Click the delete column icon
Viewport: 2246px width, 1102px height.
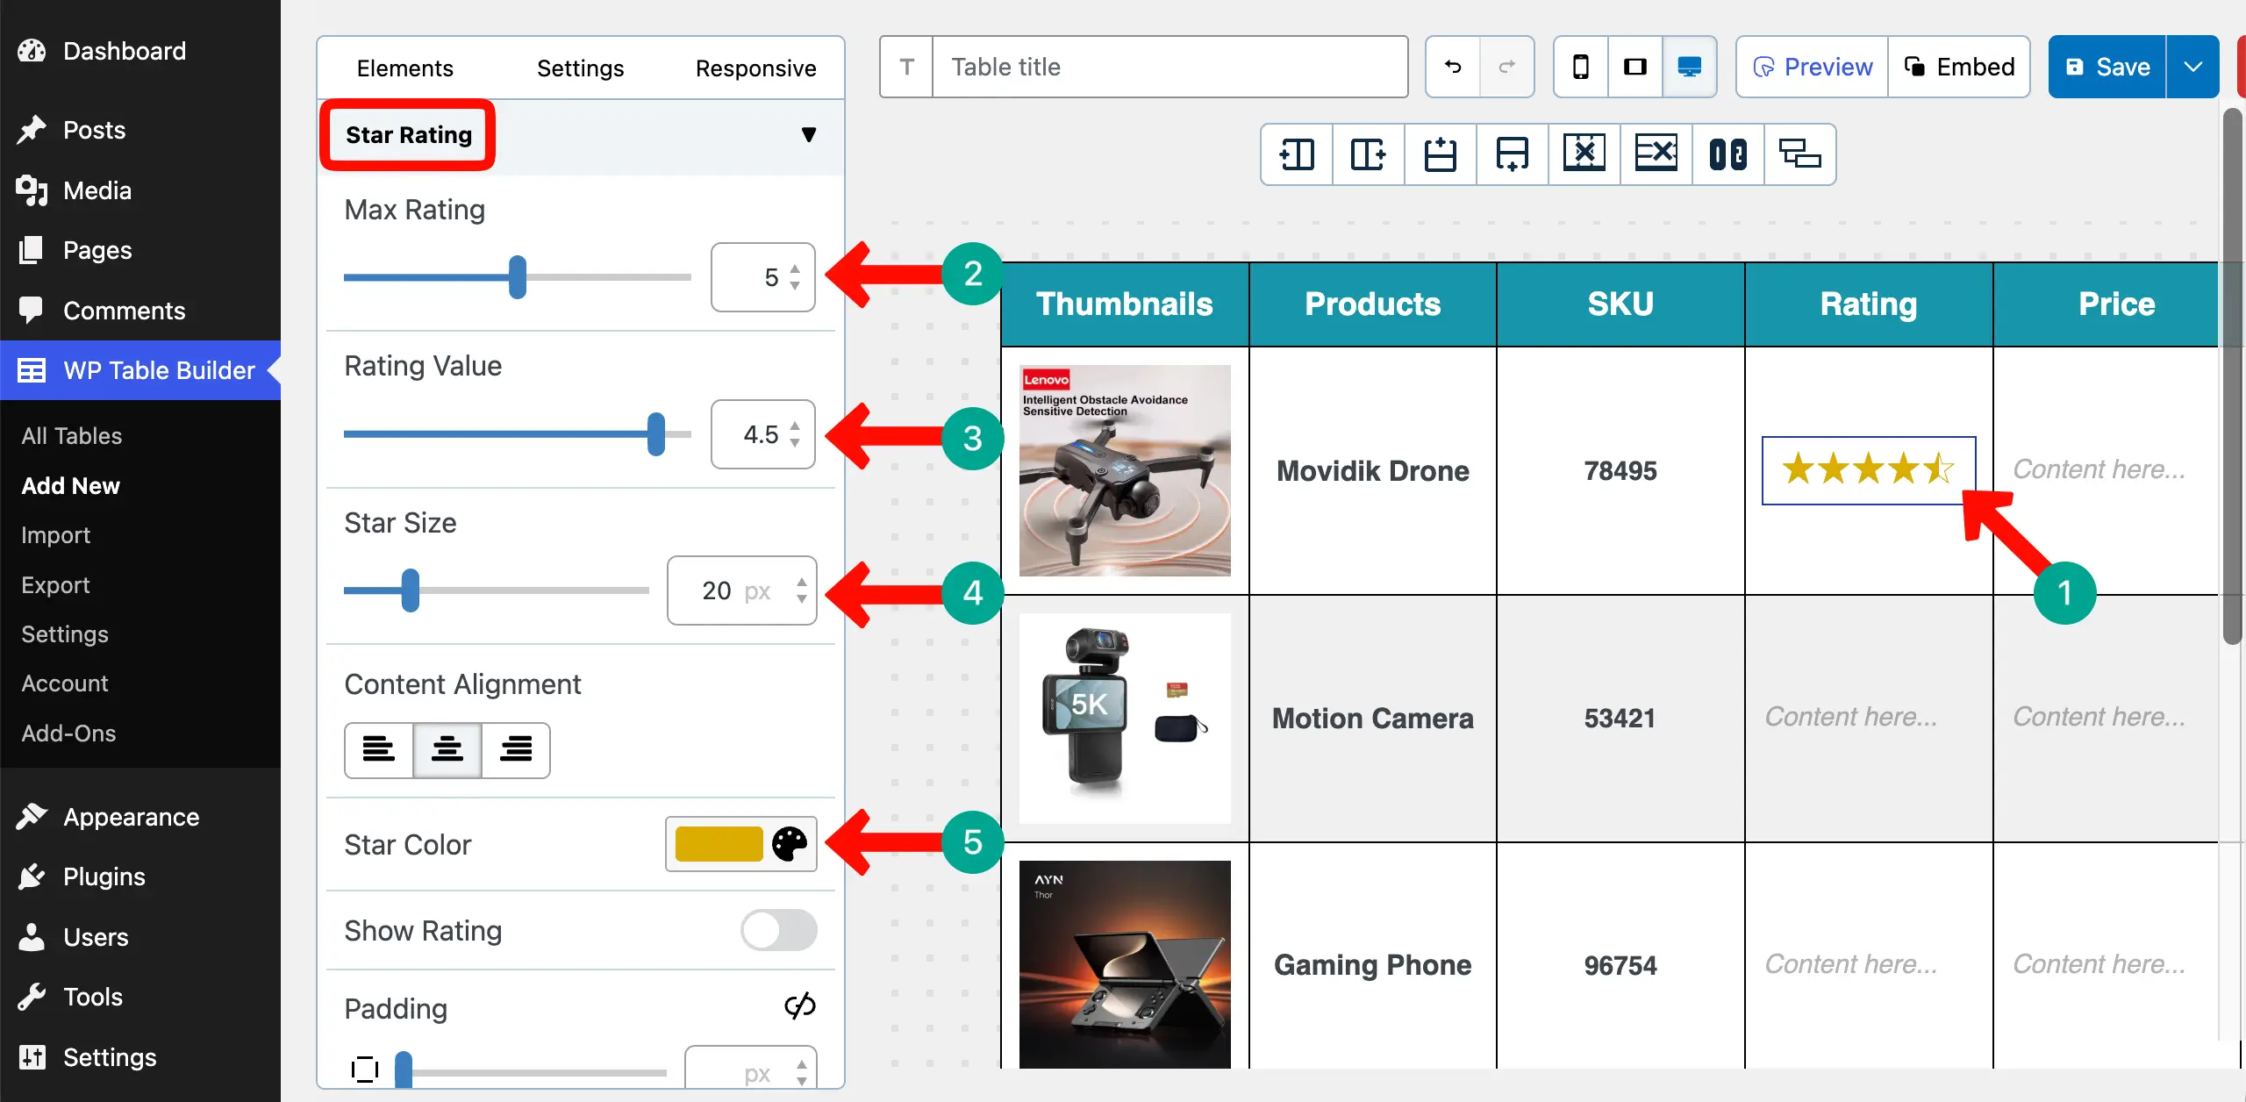click(x=1584, y=154)
